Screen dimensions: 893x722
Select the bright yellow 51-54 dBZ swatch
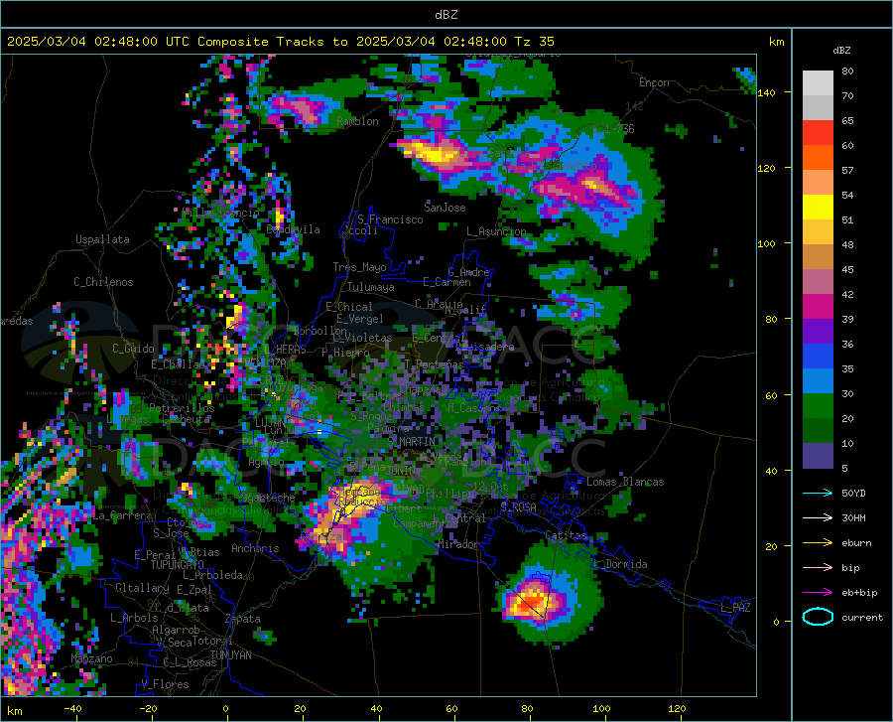coord(818,208)
